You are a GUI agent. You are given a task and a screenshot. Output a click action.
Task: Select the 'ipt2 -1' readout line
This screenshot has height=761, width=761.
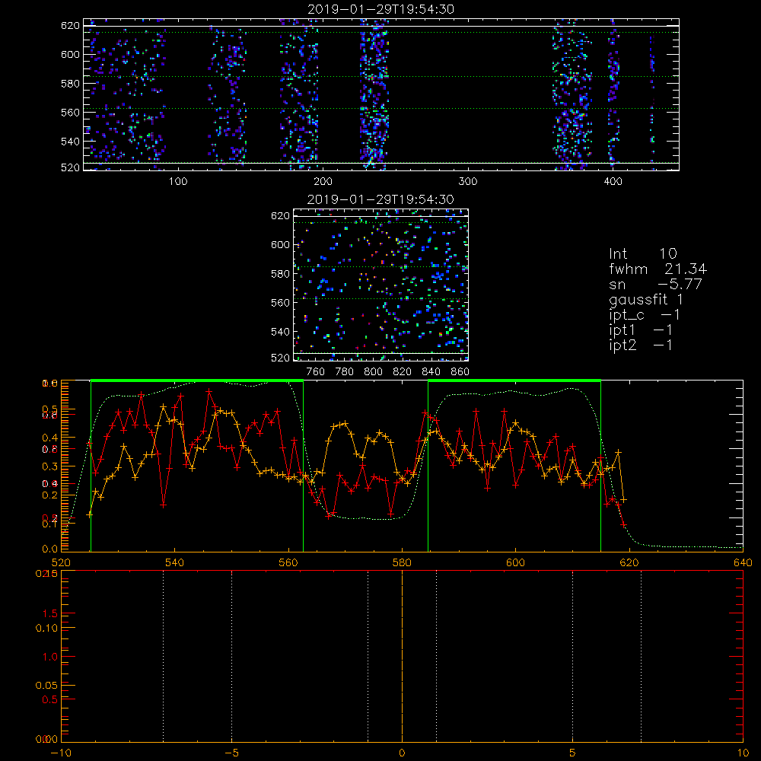(x=641, y=345)
